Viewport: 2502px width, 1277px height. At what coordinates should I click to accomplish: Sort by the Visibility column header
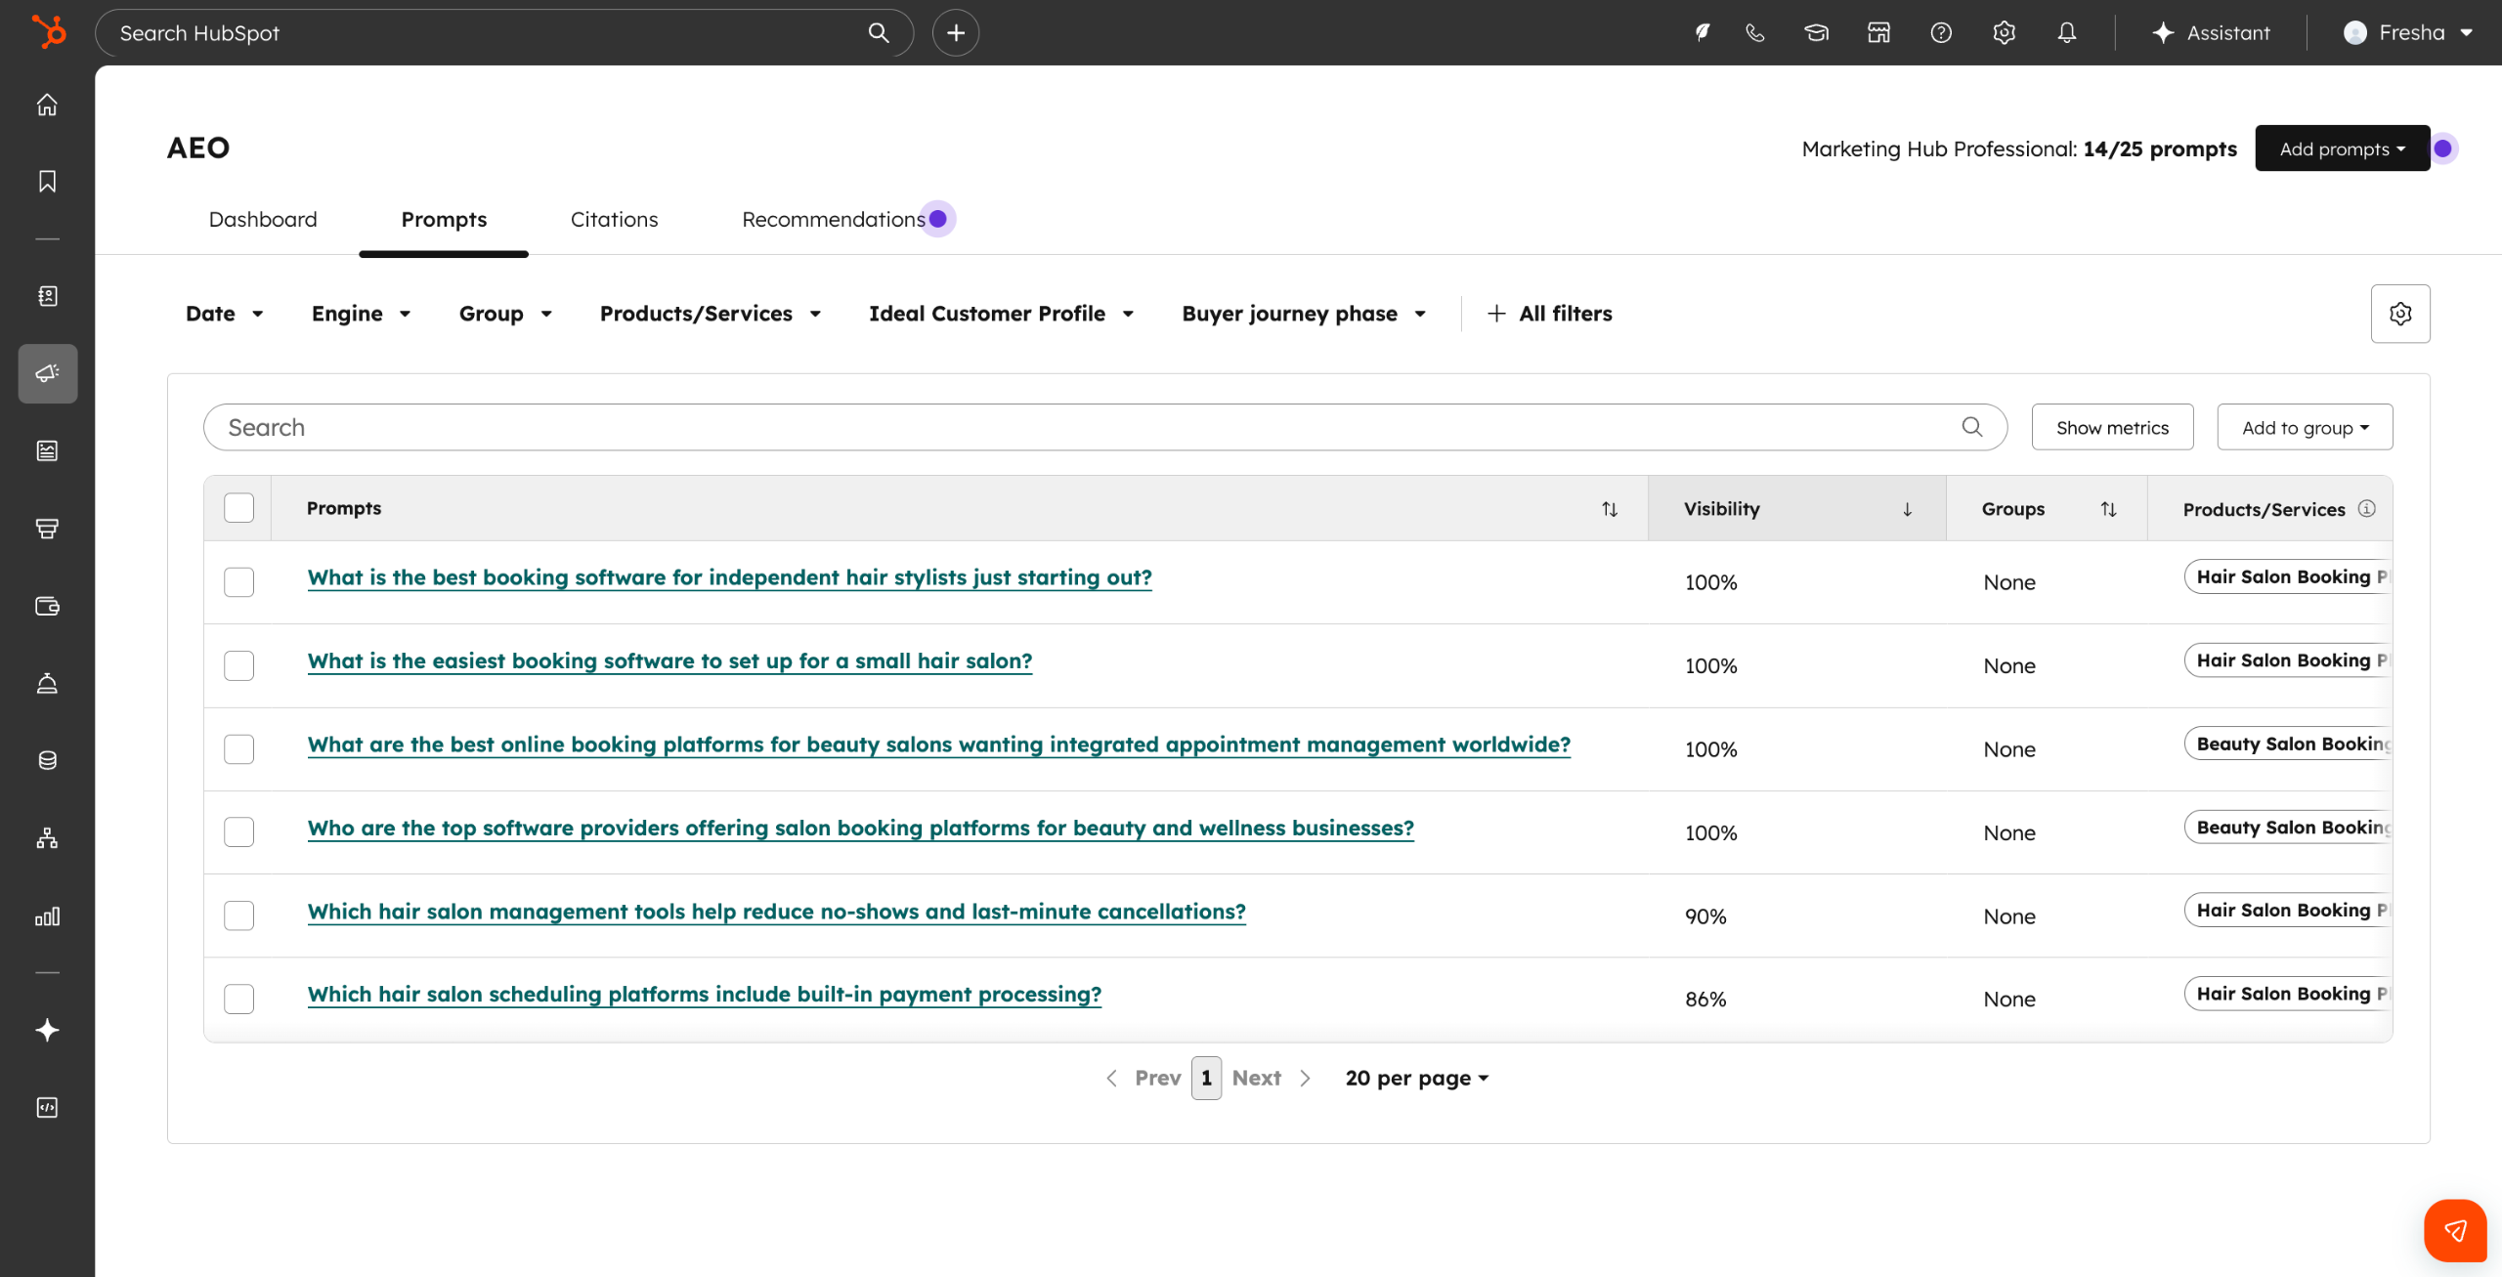tap(1796, 508)
